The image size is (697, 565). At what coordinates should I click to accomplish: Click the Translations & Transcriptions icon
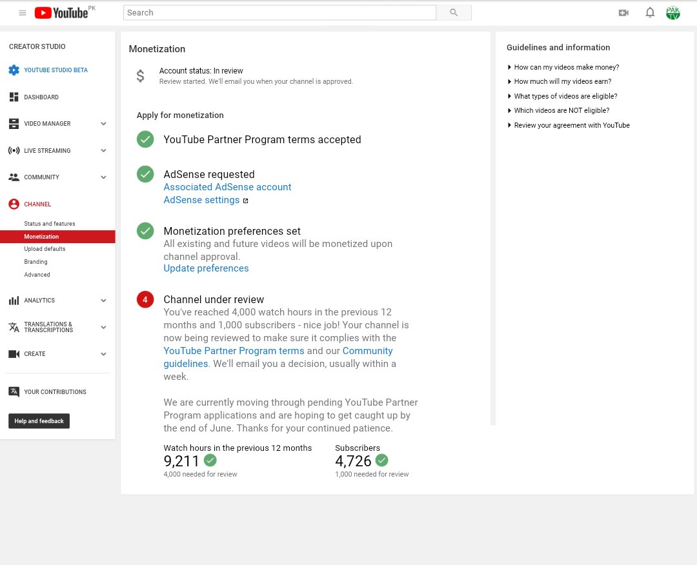tap(14, 328)
